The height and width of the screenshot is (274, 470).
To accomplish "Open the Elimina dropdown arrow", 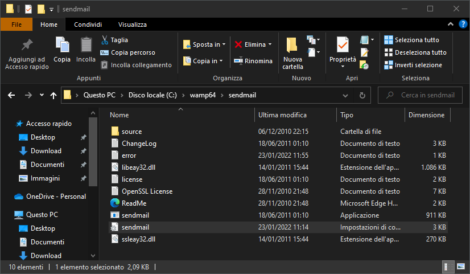I will click(270, 44).
